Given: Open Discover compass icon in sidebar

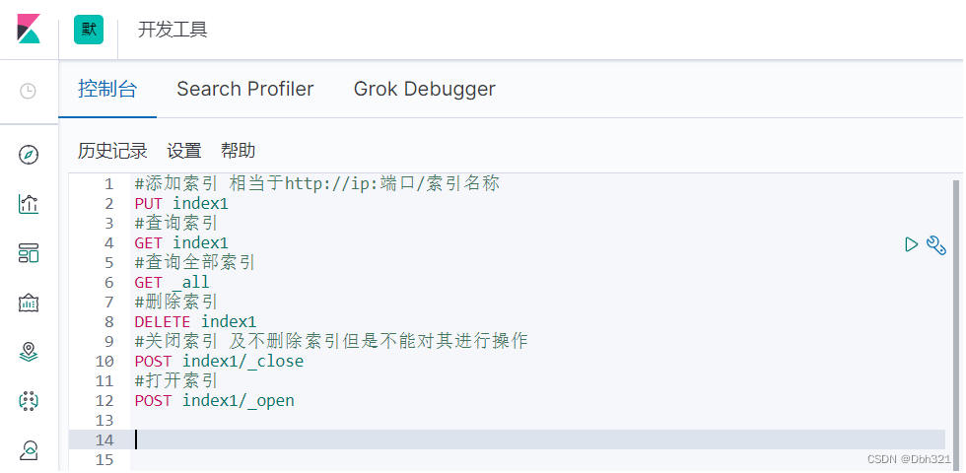Looking at the screenshot, I should click(x=29, y=155).
